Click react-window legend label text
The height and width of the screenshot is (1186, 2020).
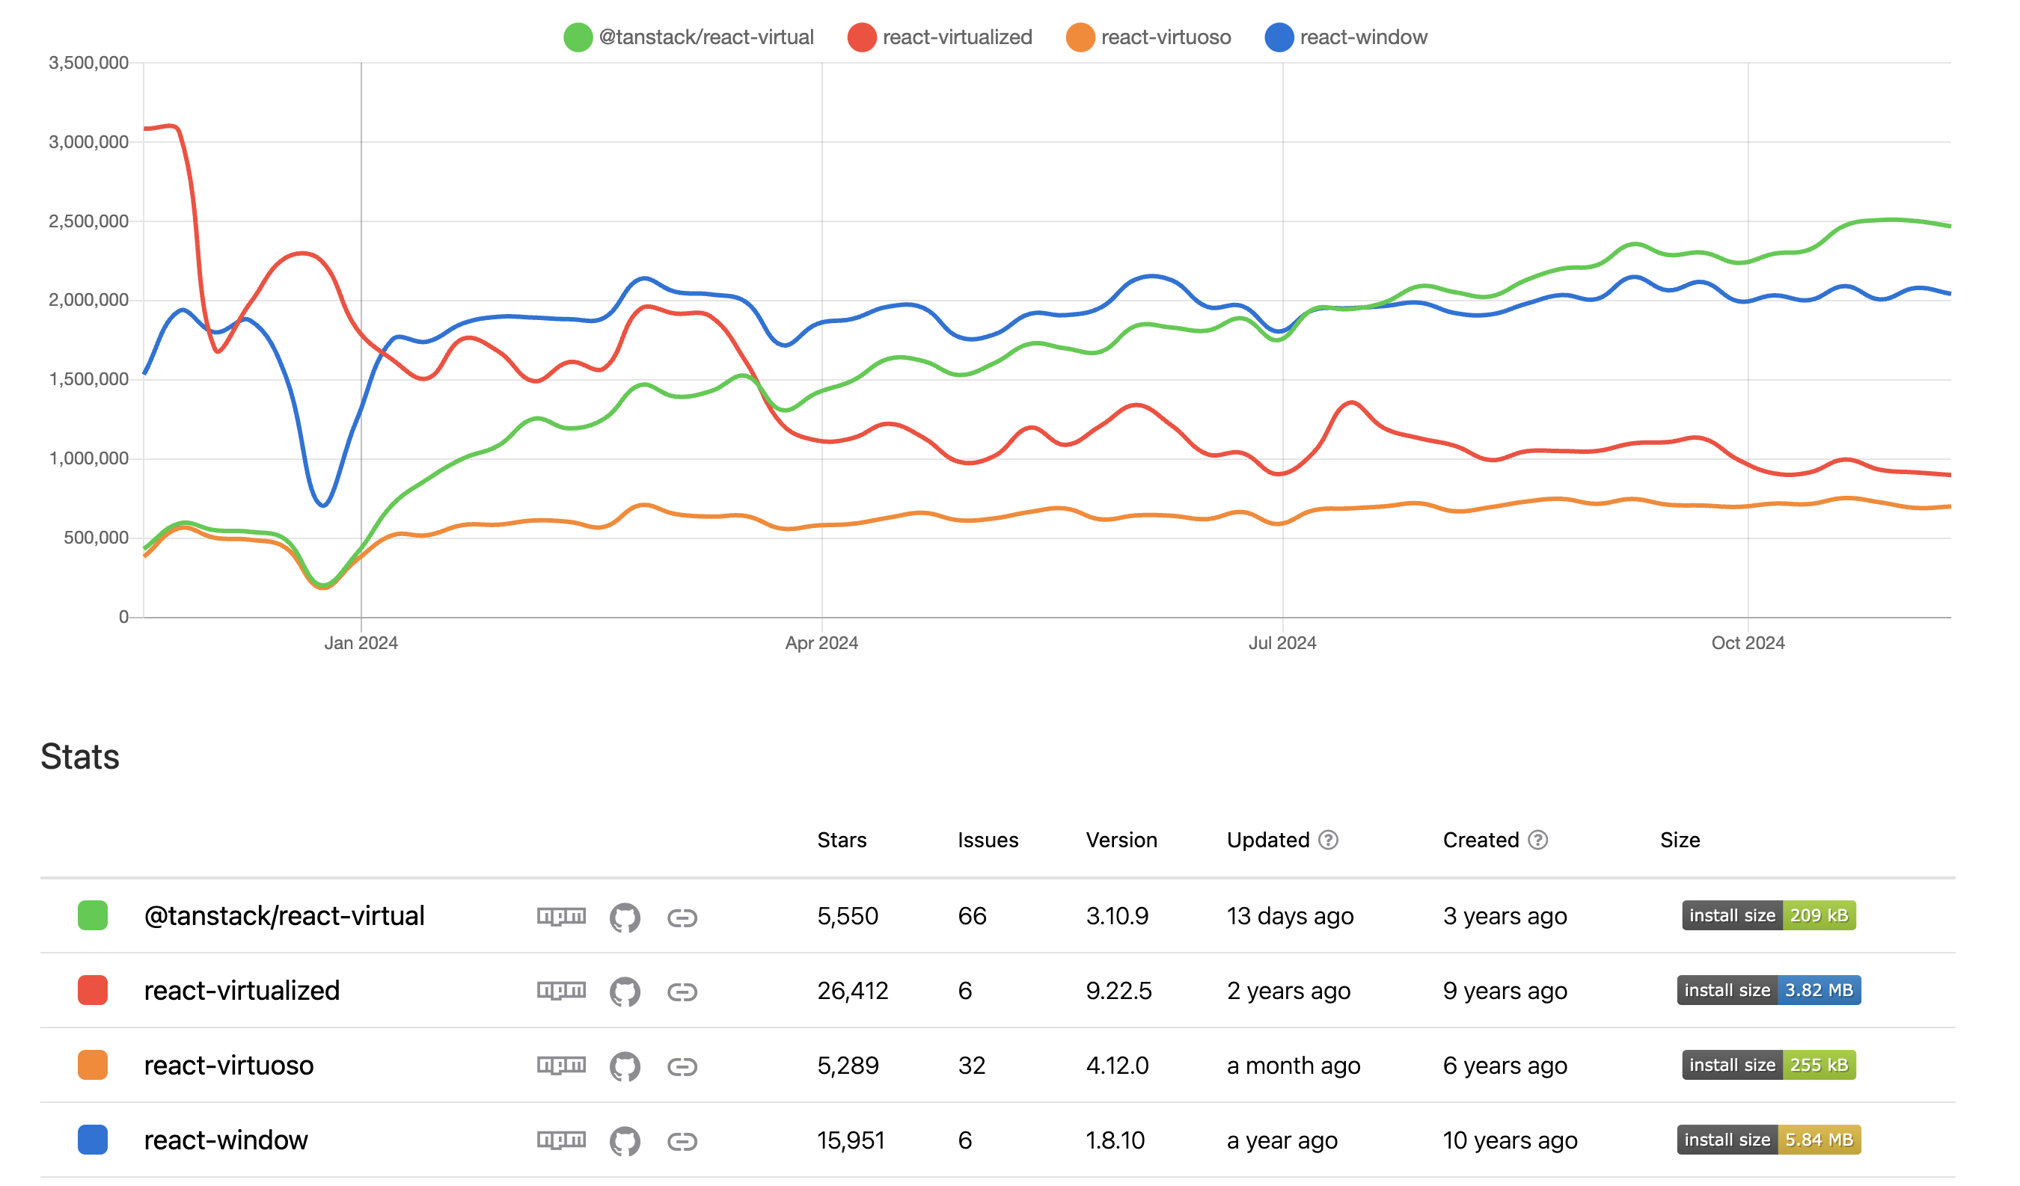click(1363, 37)
